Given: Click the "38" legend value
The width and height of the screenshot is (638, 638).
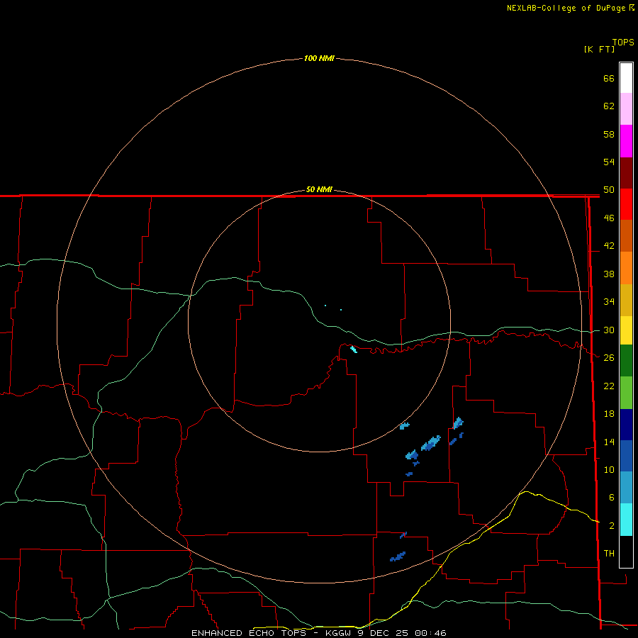Looking at the screenshot, I should click(x=609, y=274).
